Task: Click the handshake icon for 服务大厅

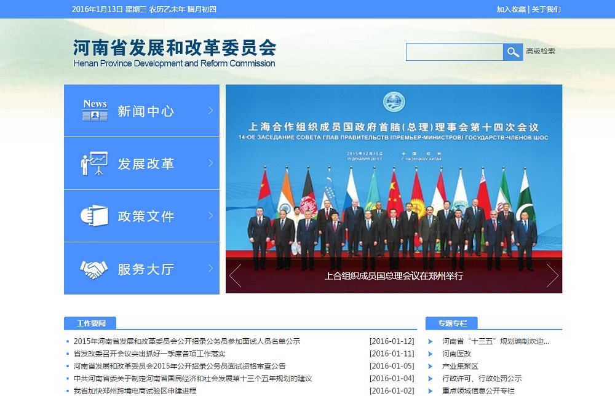Action: [x=94, y=269]
